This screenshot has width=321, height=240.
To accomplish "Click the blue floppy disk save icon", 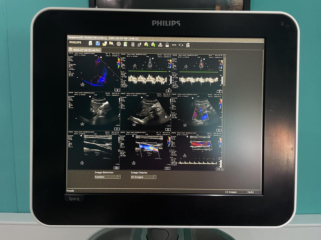I will coord(98,43).
